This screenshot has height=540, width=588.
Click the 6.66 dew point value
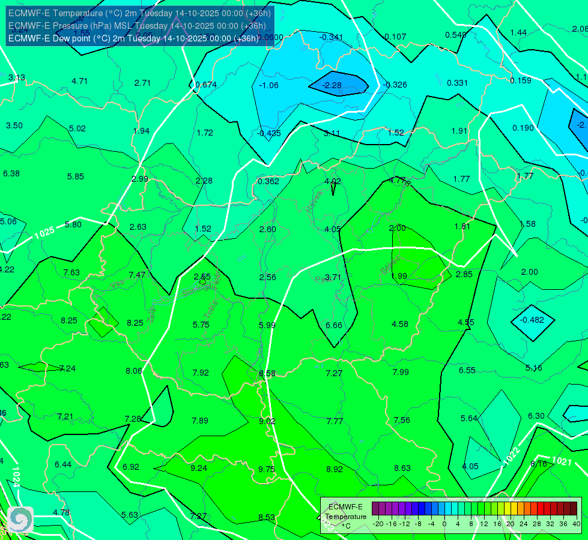tap(334, 325)
